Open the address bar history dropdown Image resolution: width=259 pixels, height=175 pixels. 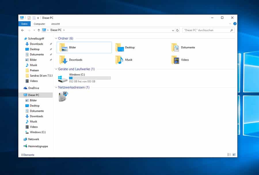173,30
